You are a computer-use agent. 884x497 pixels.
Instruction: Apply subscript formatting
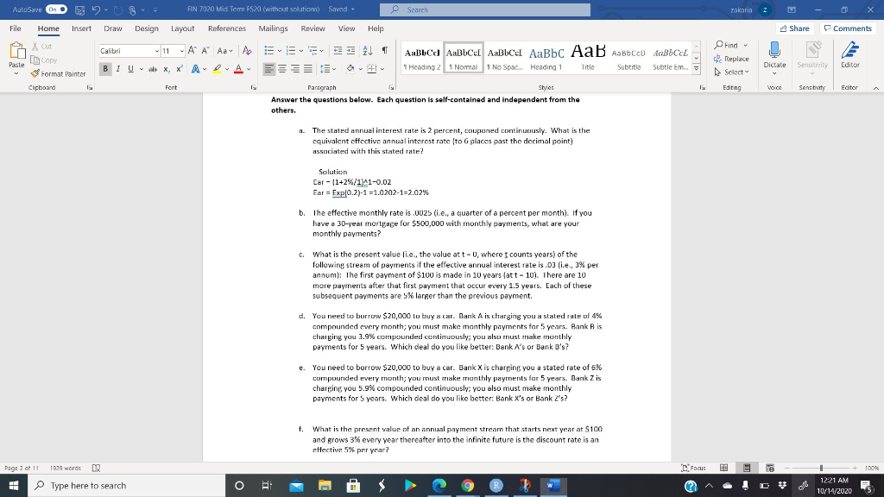pos(167,69)
